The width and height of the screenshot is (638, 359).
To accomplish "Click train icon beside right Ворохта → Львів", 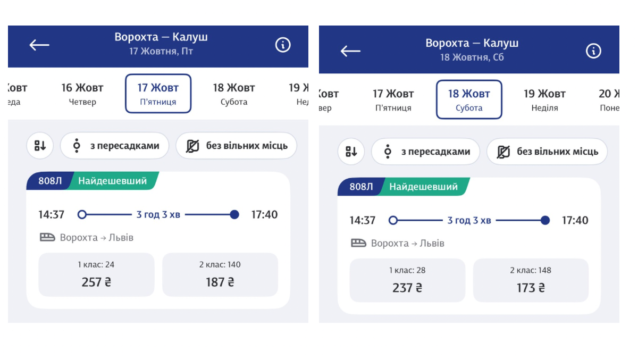I will 358,243.
